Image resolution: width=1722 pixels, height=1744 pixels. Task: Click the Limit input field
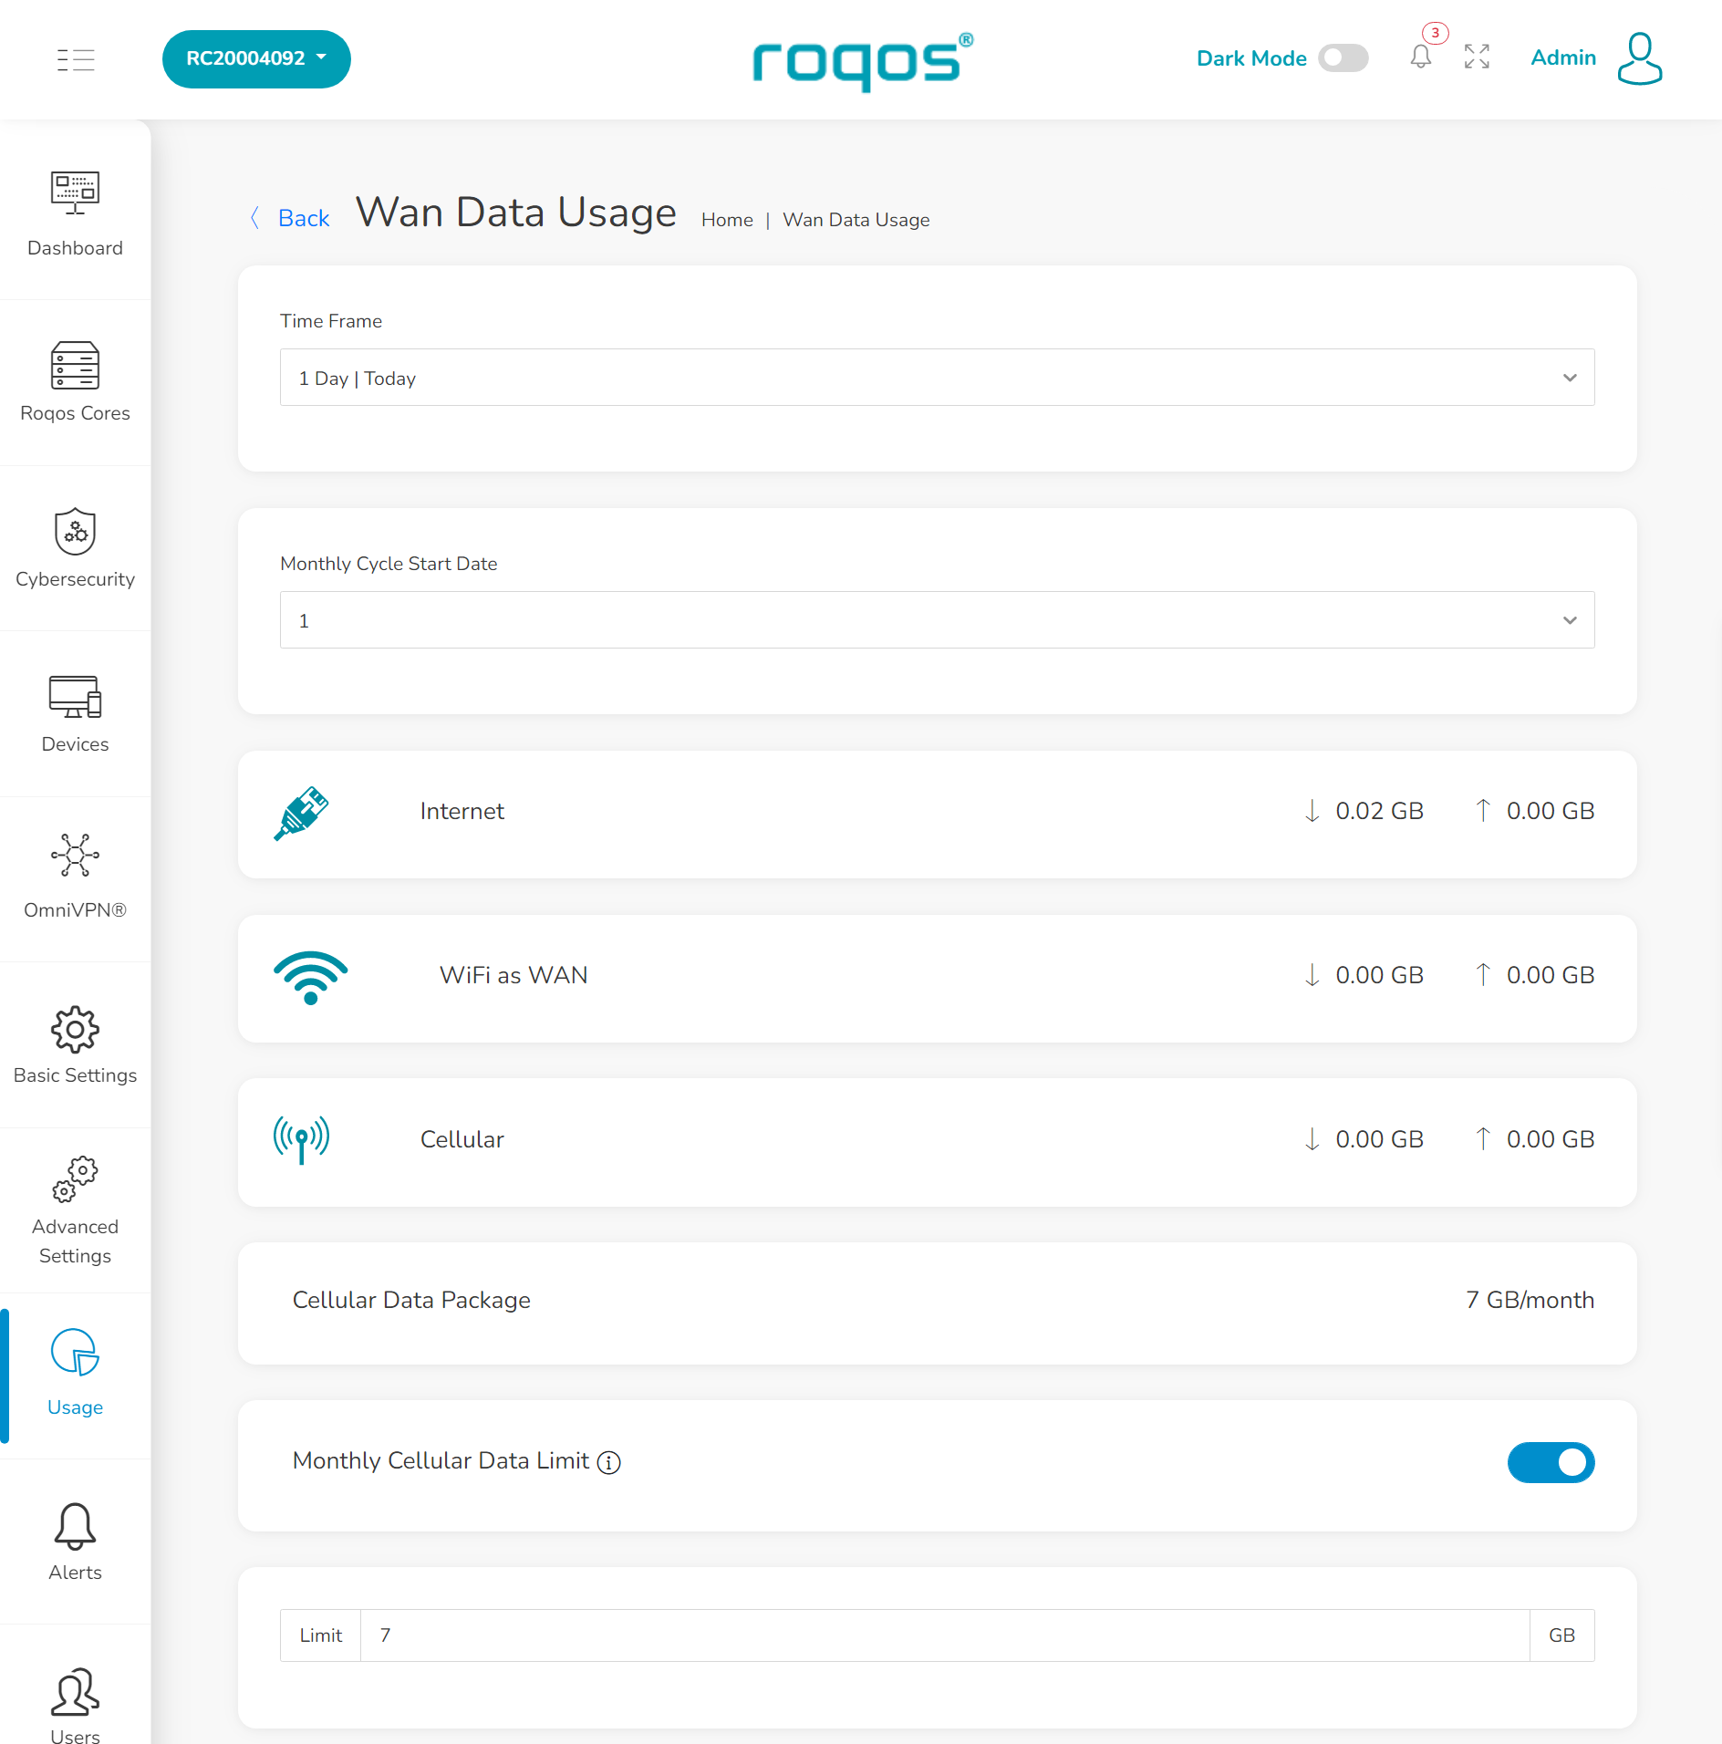945,1635
